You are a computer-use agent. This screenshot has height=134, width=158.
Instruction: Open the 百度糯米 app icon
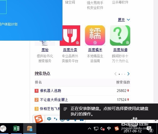pyautogui.click(x=95, y=35)
